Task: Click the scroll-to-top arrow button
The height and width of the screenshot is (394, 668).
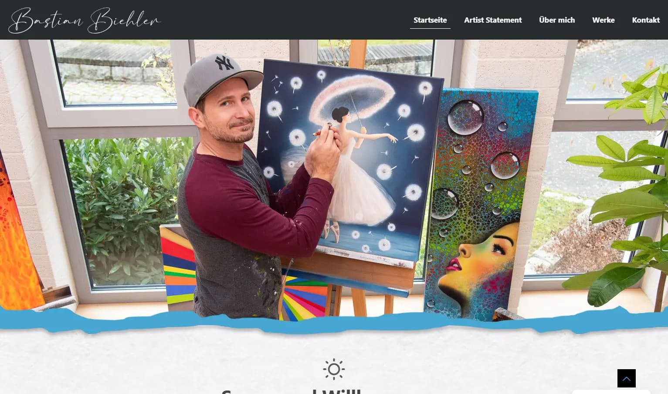Action: [x=626, y=378]
